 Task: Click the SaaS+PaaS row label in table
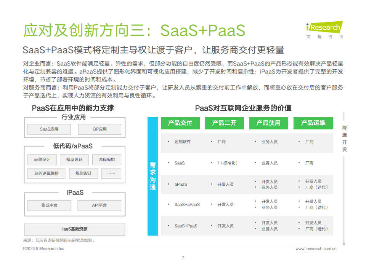[186, 226]
